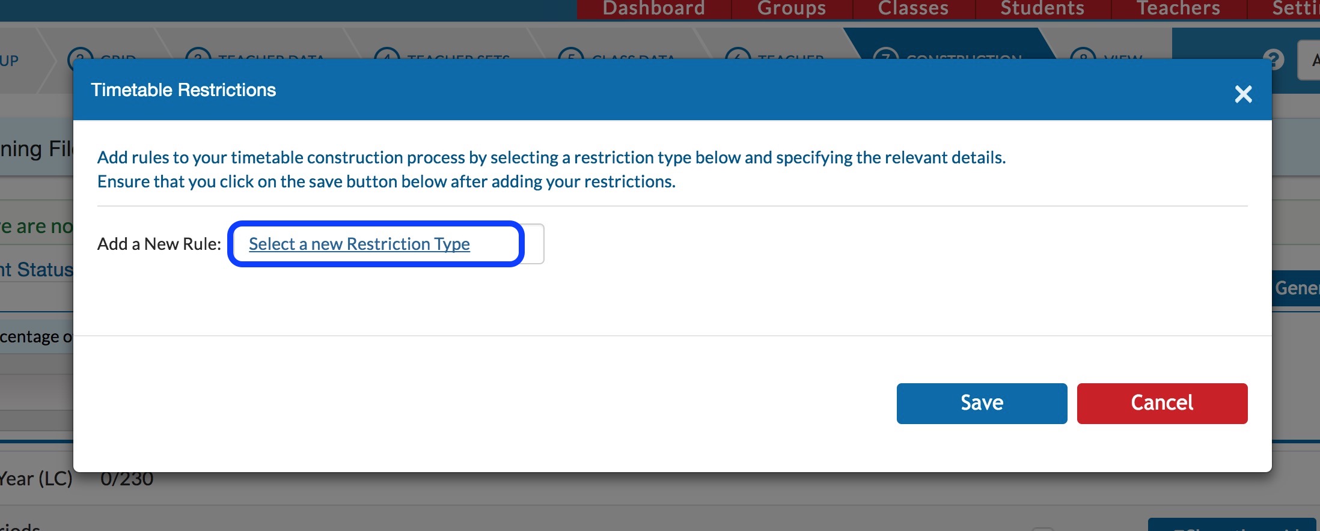
Task: Open the Dashboard menu item
Action: 653,8
